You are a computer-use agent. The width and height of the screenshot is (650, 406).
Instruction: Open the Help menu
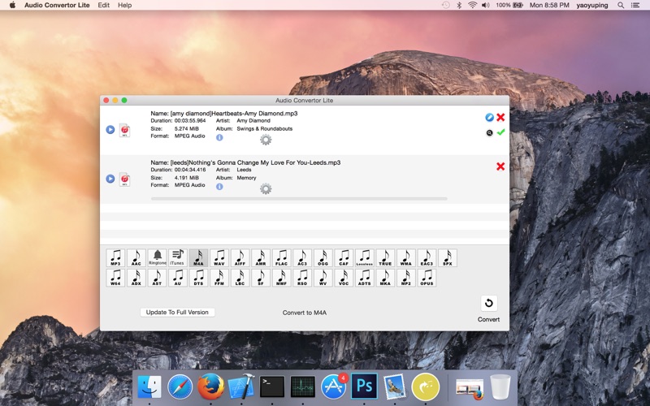(x=124, y=5)
